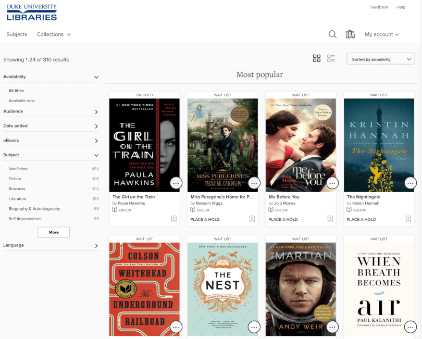
Task: Click the More subjects button
Action: tap(54, 232)
